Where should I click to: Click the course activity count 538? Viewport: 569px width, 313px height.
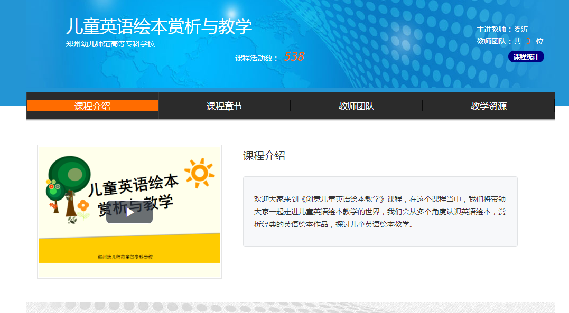pyautogui.click(x=294, y=56)
